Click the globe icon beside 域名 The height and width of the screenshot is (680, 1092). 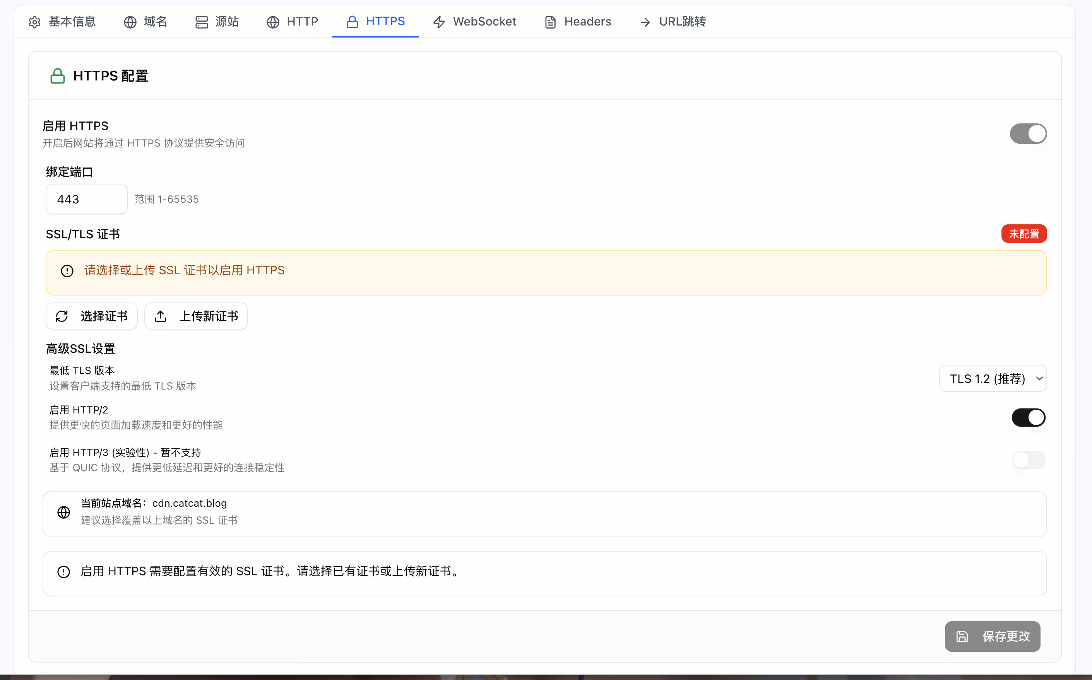(130, 22)
